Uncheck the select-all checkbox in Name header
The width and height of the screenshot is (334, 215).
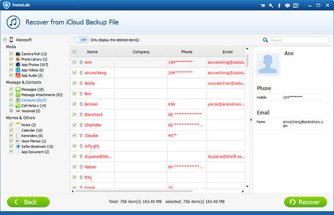(75, 52)
